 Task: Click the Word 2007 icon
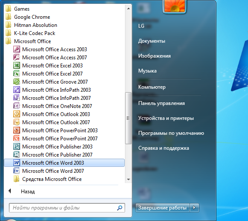click(17, 171)
